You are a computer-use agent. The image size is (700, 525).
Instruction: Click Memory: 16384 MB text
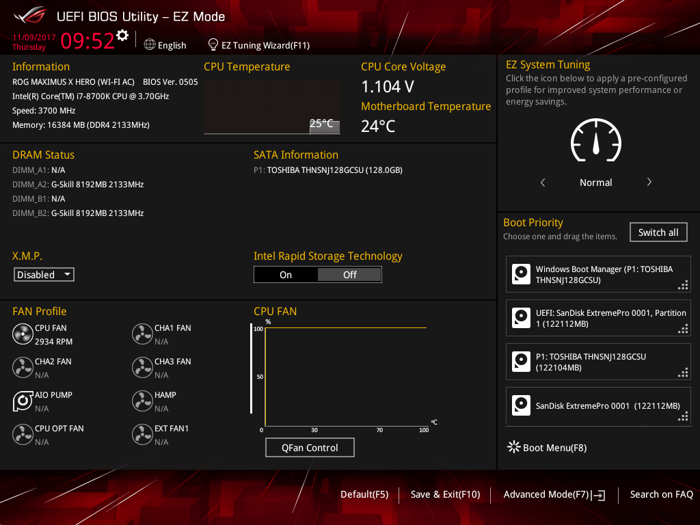[81, 125]
